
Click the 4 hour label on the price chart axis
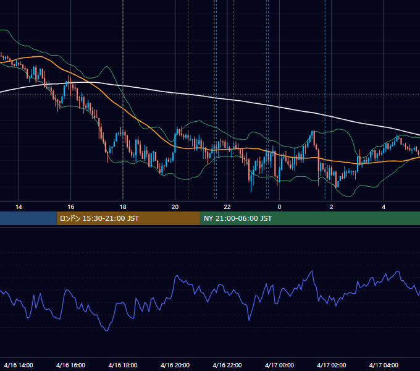[x=384, y=207]
